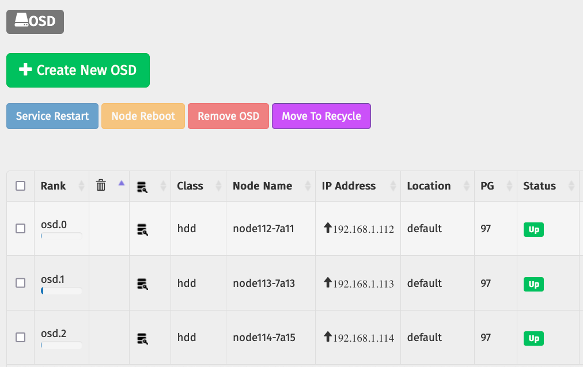Viewport: 583px width, 367px height.
Task: Click the up-arrow icon beside 192.168.1.112
Action: point(328,228)
